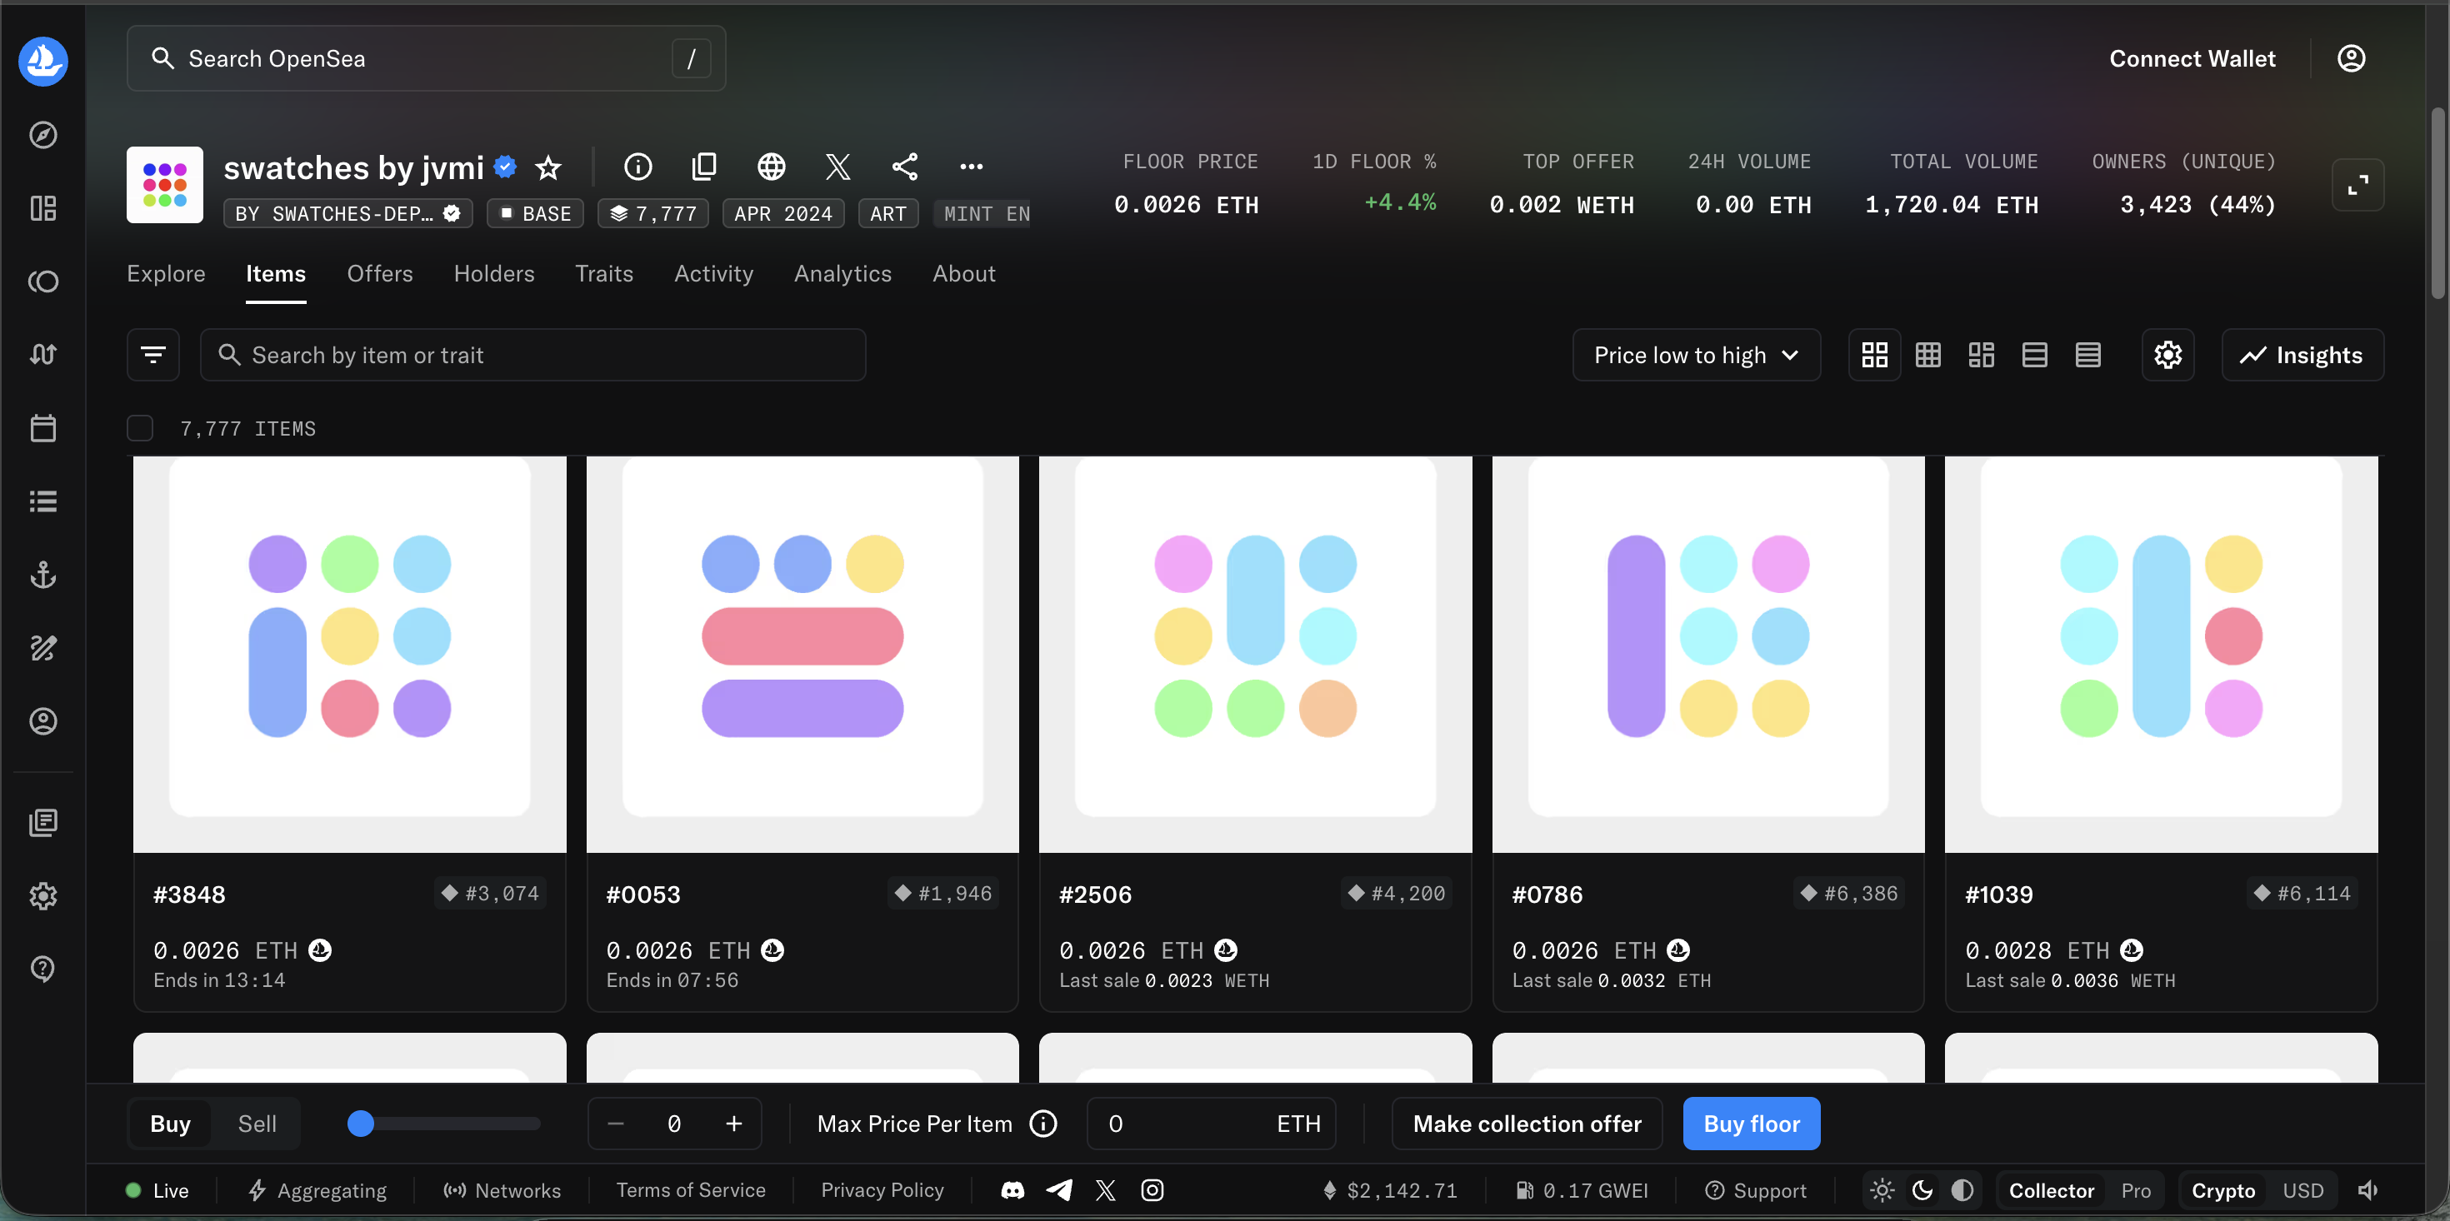
Task: Check the select-all 7,777 items checkbox
Action: pos(140,429)
